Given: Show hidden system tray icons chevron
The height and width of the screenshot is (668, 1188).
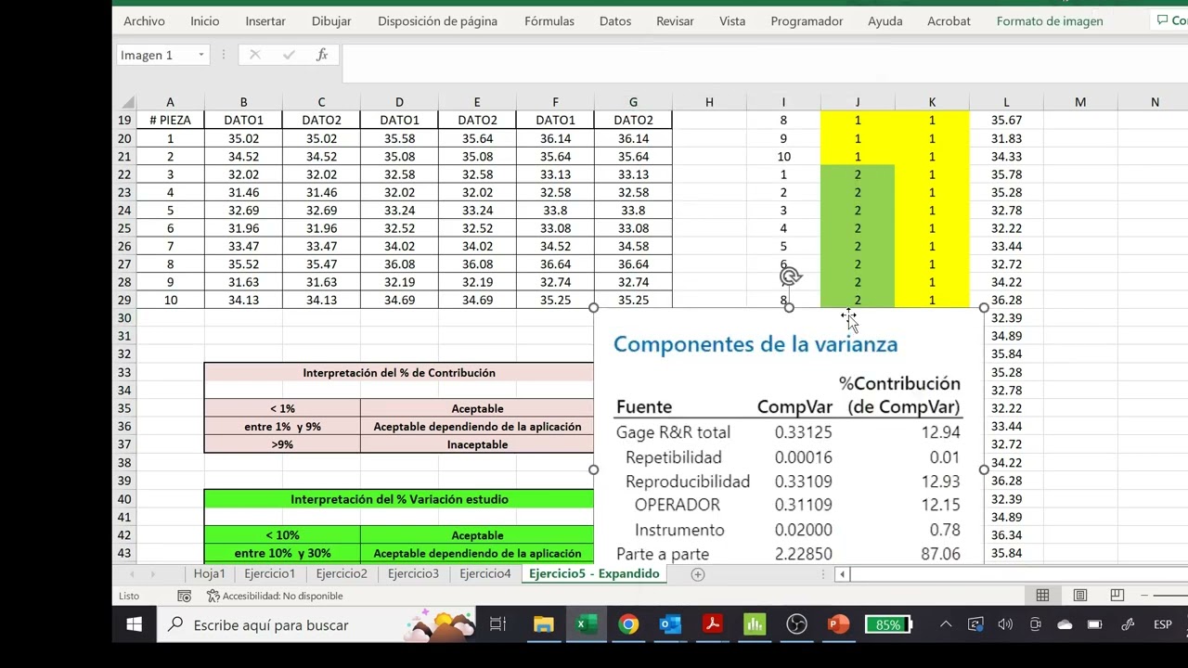Looking at the screenshot, I should tap(946, 624).
